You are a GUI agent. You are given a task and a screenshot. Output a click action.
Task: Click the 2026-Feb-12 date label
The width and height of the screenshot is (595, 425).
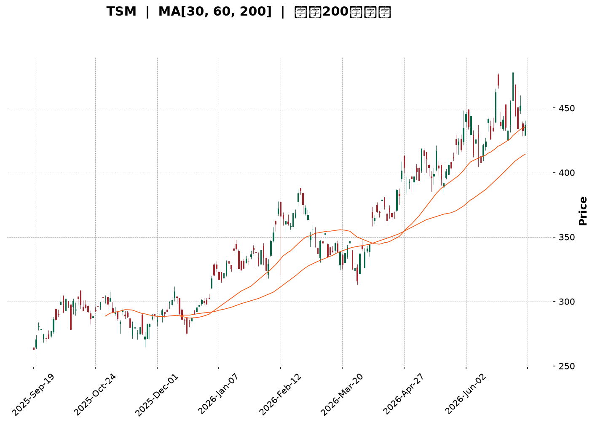[x=280, y=395]
